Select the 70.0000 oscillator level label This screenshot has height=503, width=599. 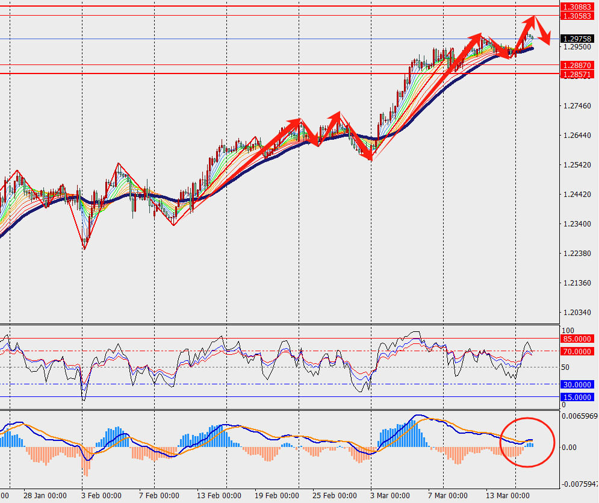coord(576,351)
